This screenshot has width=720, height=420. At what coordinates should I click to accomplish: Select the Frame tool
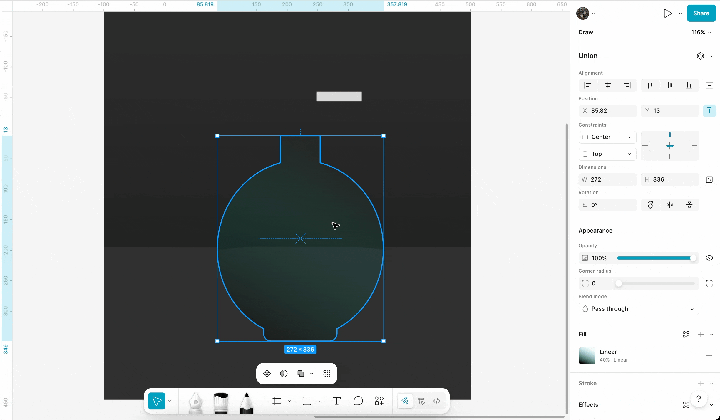(277, 401)
